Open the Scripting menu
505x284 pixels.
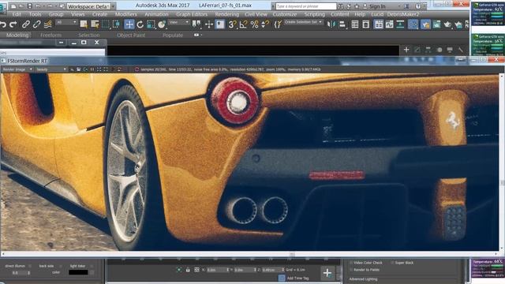click(314, 14)
